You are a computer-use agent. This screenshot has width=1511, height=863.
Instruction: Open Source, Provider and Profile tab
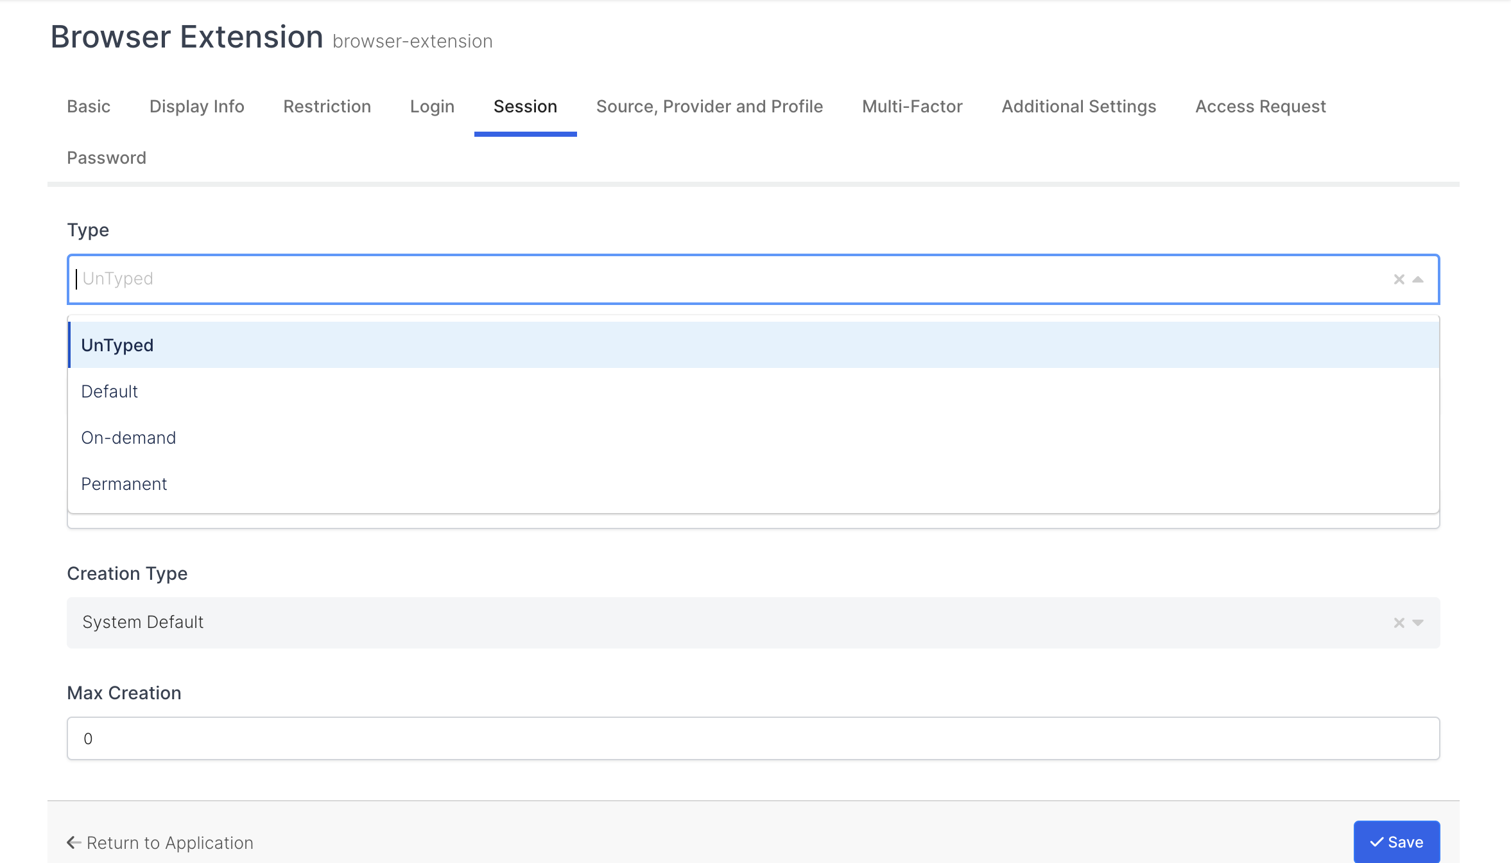709,106
